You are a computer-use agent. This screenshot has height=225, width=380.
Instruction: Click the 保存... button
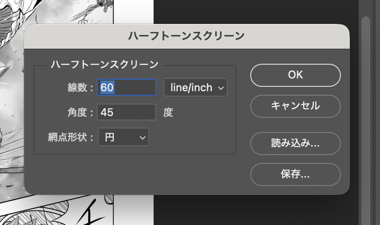[295, 174]
